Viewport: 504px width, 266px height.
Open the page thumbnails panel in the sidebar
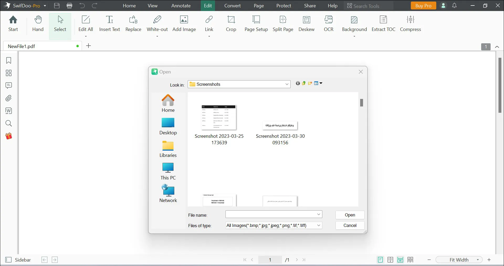point(9,73)
